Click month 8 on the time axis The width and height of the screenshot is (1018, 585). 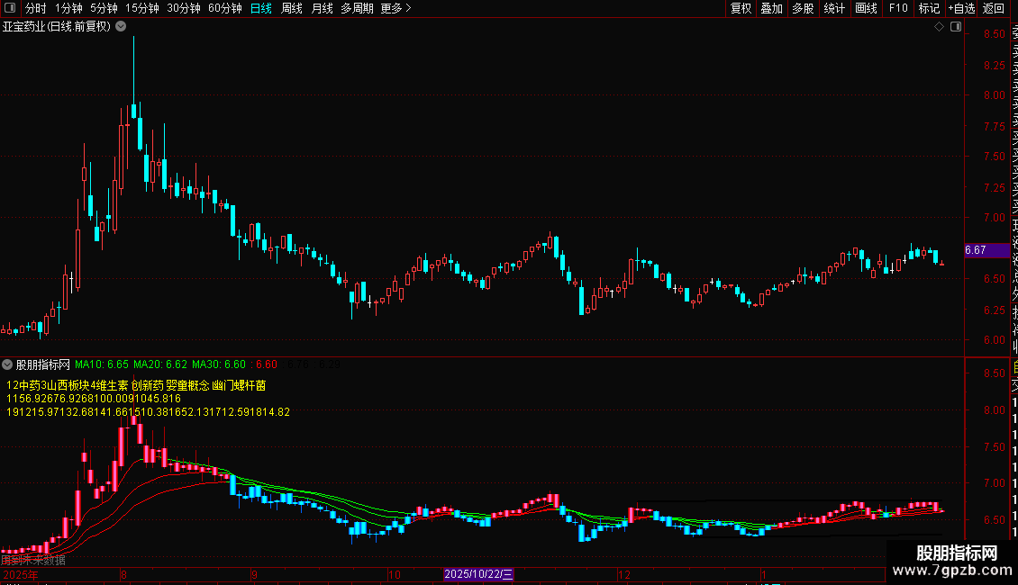(x=123, y=574)
